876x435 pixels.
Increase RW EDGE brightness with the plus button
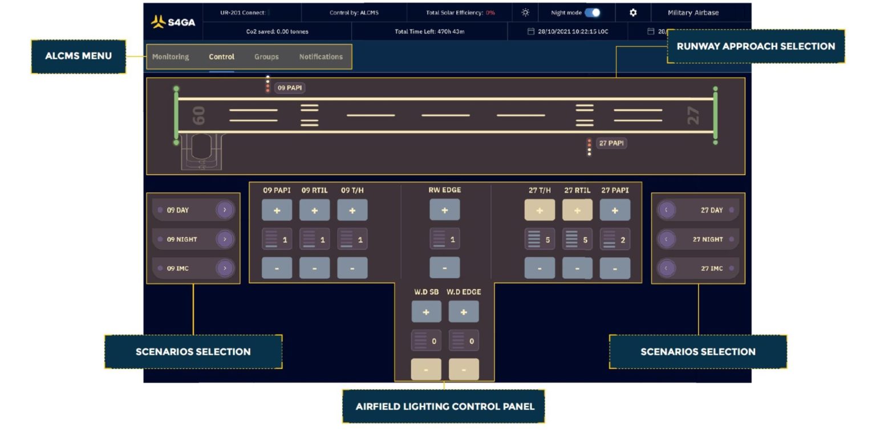click(444, 210)
